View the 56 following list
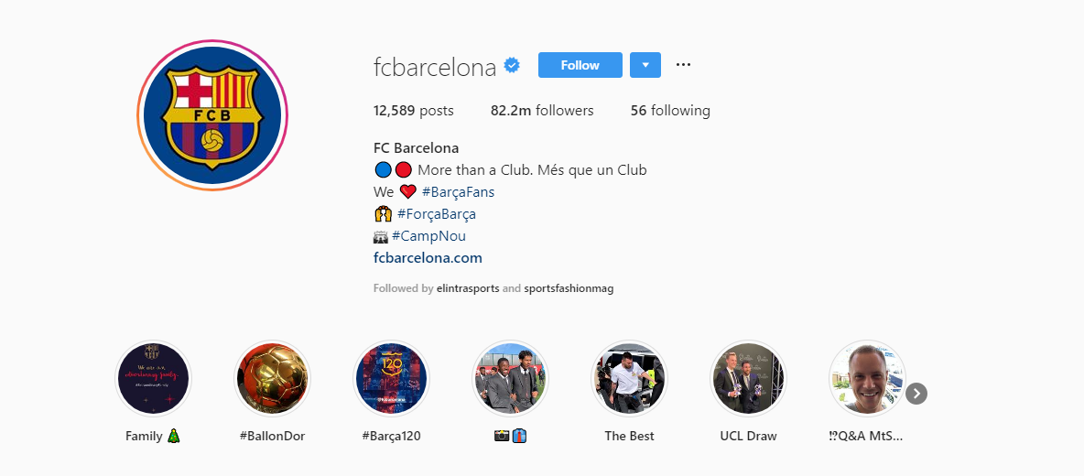Viewport: 1084px width, 476px height. point(670,111)
